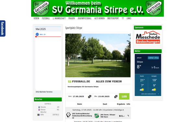Click the 'Samstag, 17.05.2025 - 11:00 Uhr' match row

[x=98, y=110]
